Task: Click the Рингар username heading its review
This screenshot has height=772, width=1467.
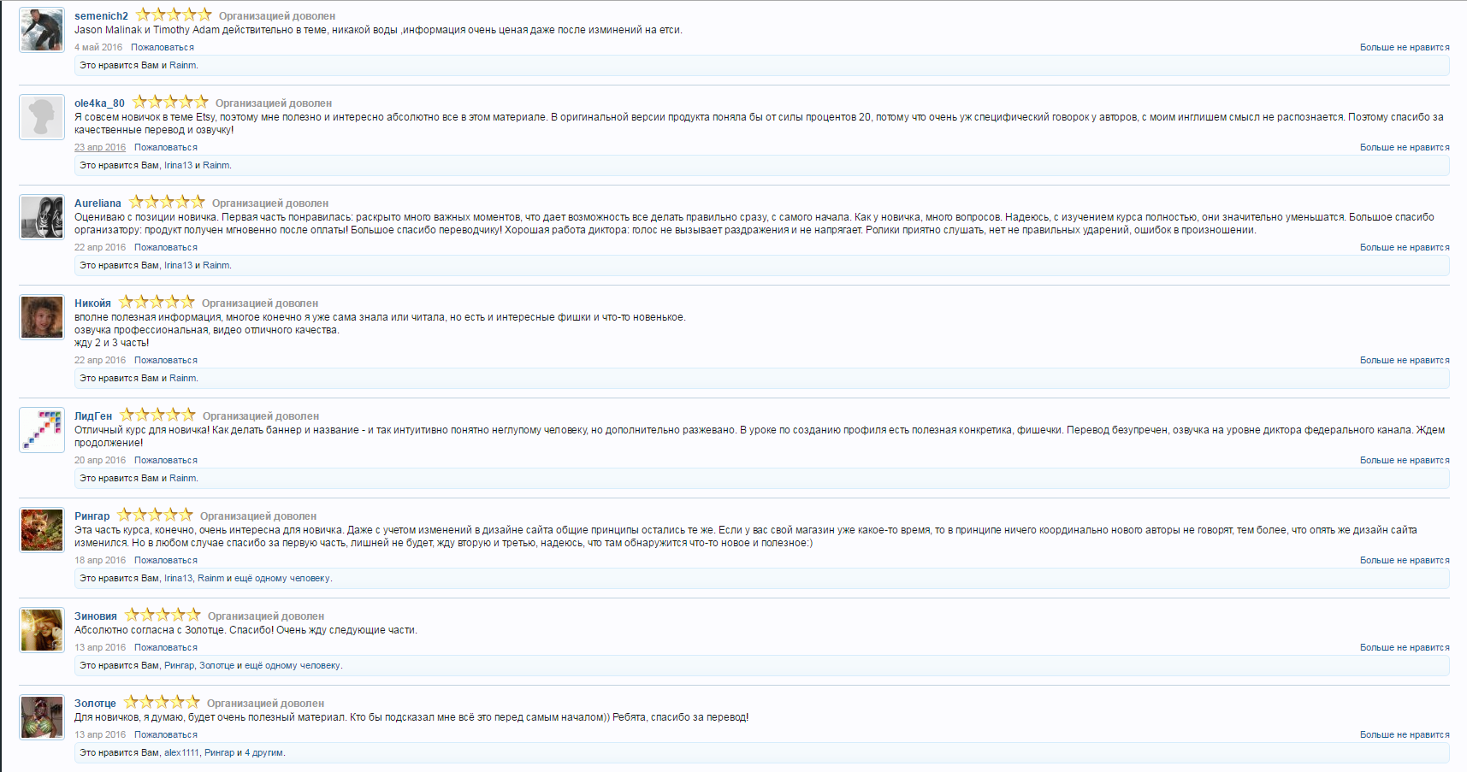Action: click(x=92, y=516)
